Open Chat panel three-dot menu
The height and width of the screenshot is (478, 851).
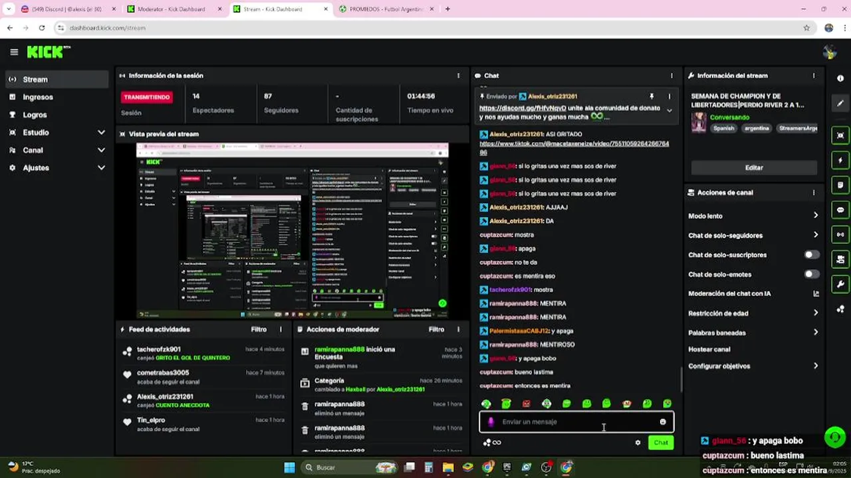point(671,76)
